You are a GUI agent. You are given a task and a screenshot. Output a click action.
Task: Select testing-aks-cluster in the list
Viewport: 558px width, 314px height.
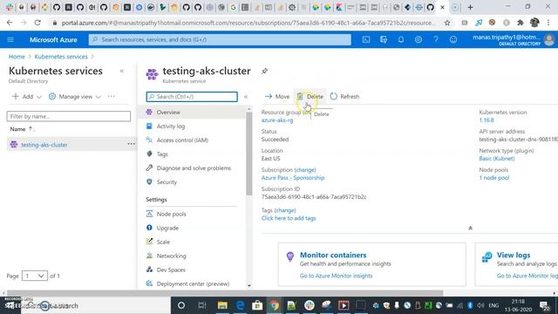click(x=44, y=145)
